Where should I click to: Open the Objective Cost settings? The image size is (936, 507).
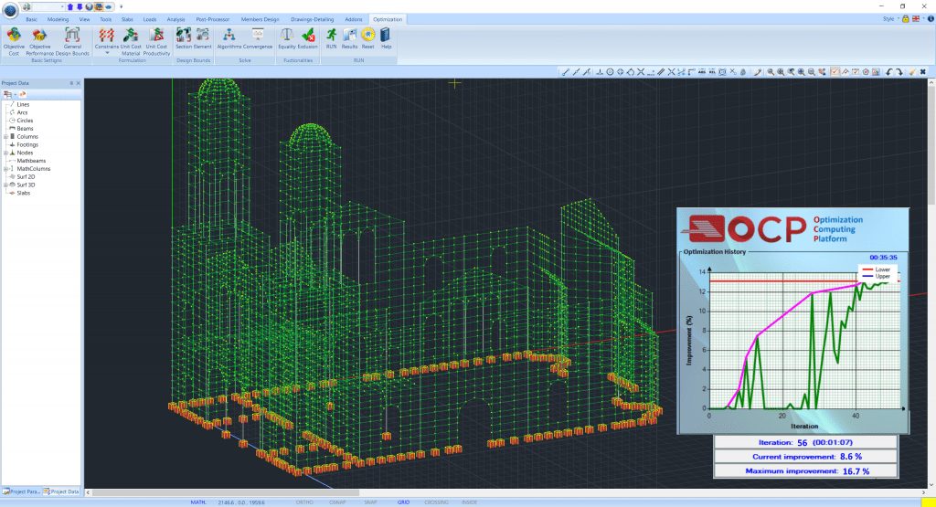click(x=14, y=36)
